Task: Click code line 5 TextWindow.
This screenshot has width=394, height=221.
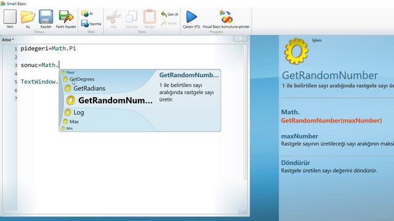Action: pos(39,82)
